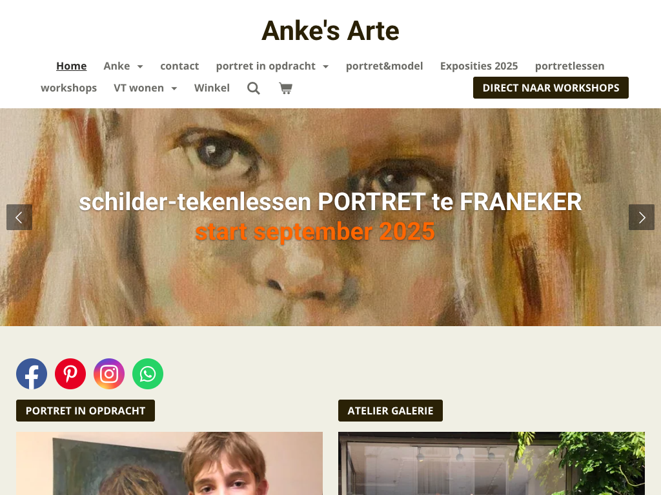
Task: Click PORTRET IN OPDRACHT button
Action: pos(86,411)
